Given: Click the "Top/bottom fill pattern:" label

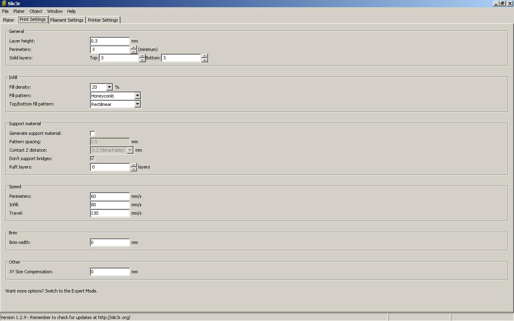Looking at the screenshot, I should coord(32,104).
